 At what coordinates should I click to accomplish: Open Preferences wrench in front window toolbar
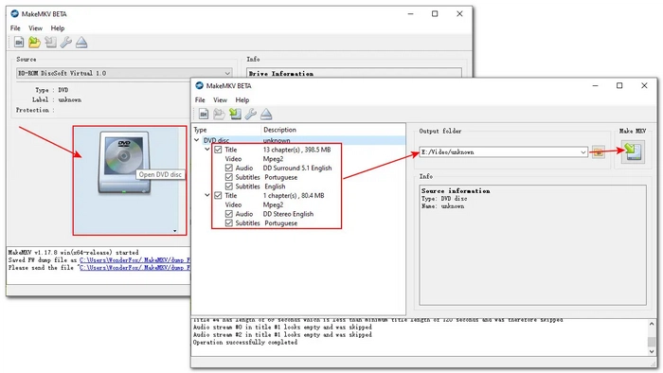(x=251, y=114)
